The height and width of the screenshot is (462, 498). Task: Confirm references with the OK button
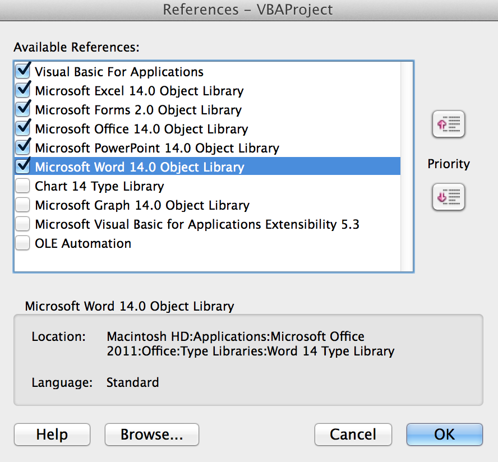pyautogui.click(x=445, y=435)
